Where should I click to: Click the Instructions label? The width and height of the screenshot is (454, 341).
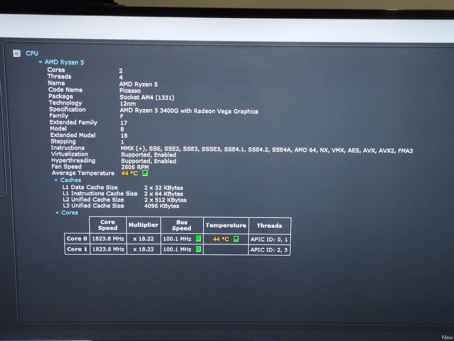point(68,148)
